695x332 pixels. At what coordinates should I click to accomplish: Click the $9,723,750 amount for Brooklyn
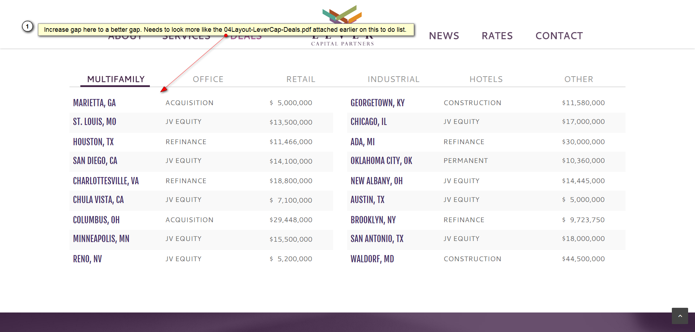point(584,220)
